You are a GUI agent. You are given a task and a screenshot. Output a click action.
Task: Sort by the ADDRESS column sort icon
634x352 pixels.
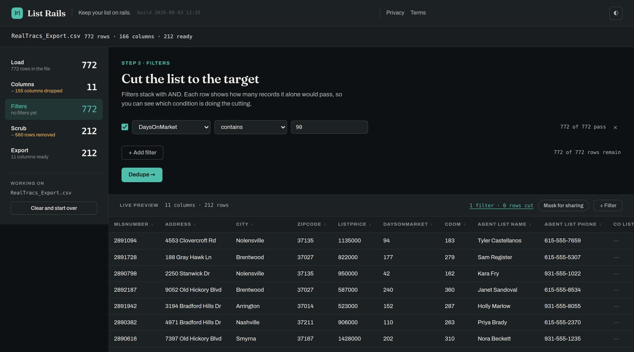pos(195,224)
